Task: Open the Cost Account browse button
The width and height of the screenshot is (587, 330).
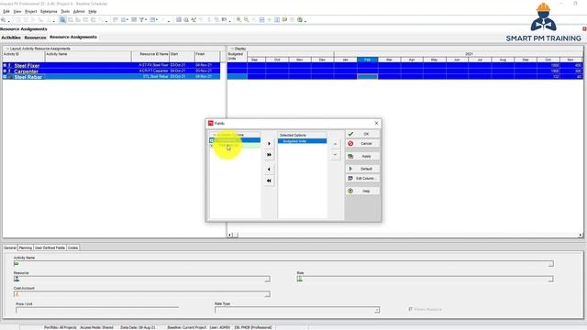Action: 267,294
